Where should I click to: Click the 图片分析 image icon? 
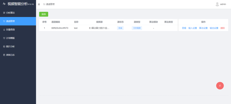click(4, 47)
